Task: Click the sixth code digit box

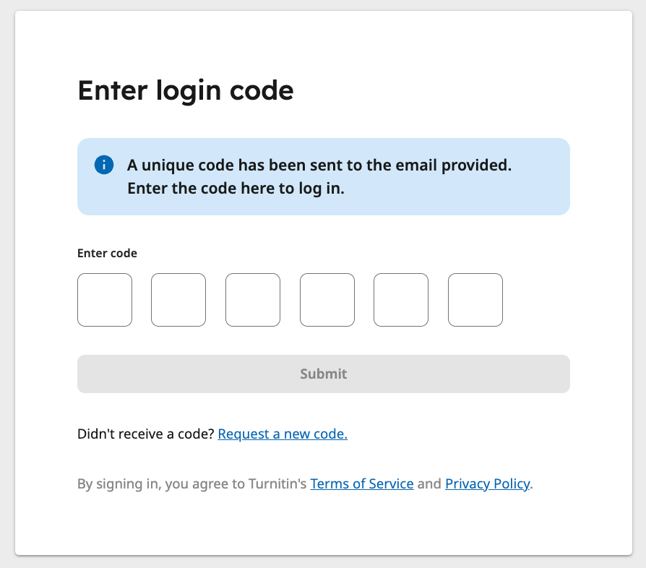Action: coord(475,300)
